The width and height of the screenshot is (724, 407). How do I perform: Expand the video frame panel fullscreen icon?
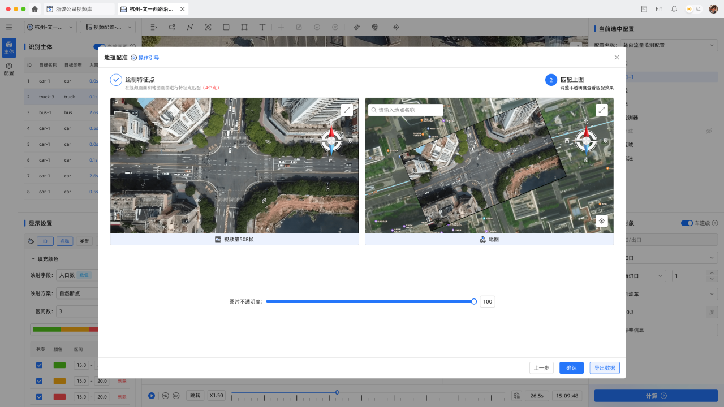coord(347,110)
